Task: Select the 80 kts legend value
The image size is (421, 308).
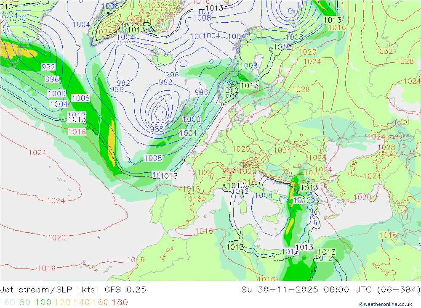Action: 25,303
